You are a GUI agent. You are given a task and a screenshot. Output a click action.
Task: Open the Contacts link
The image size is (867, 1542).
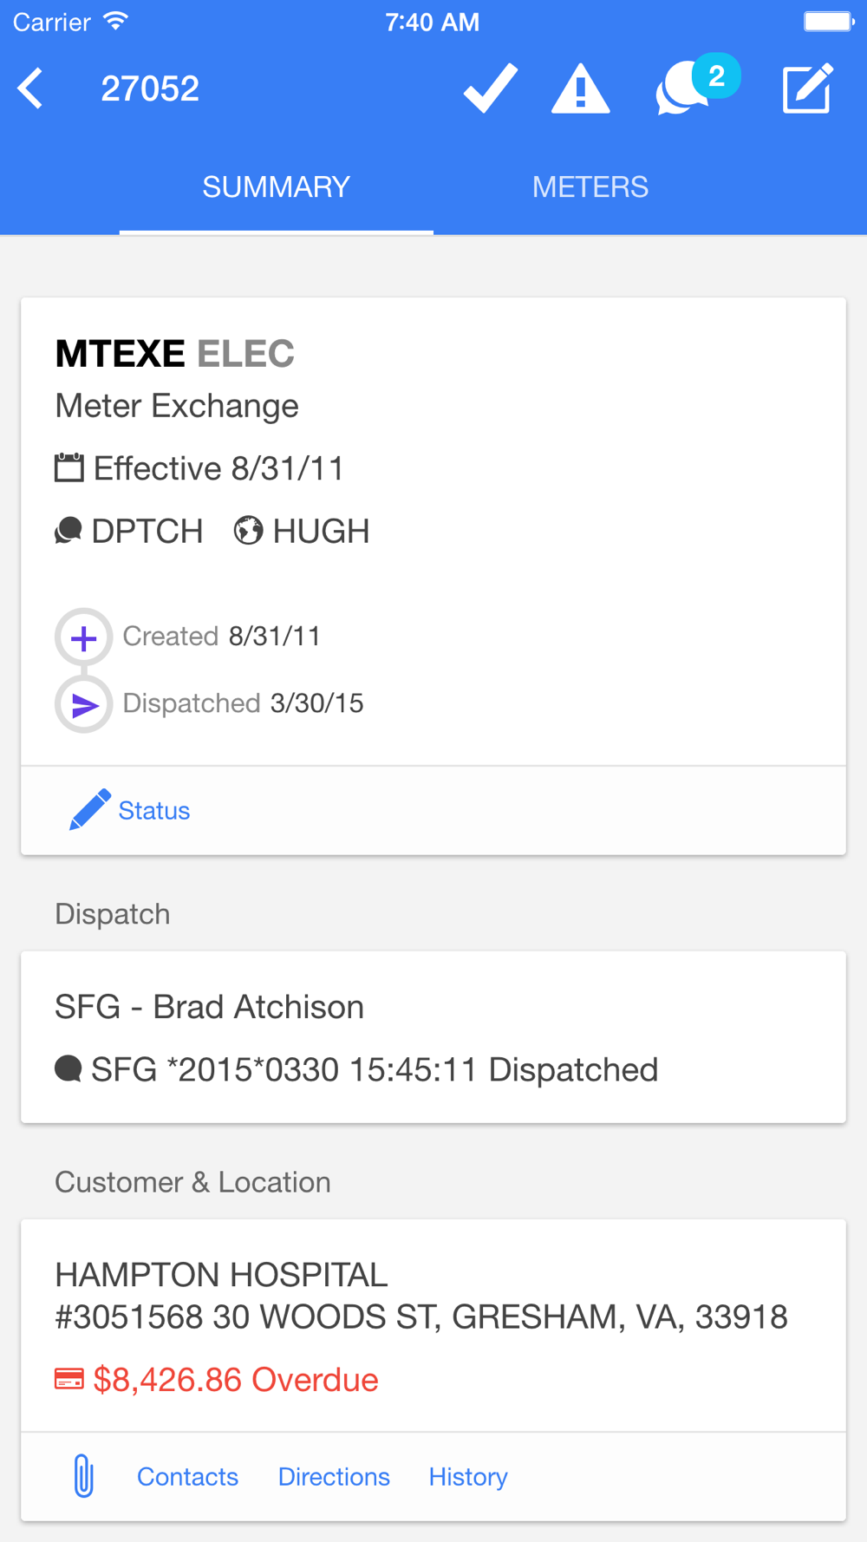tap(187, 1477)
